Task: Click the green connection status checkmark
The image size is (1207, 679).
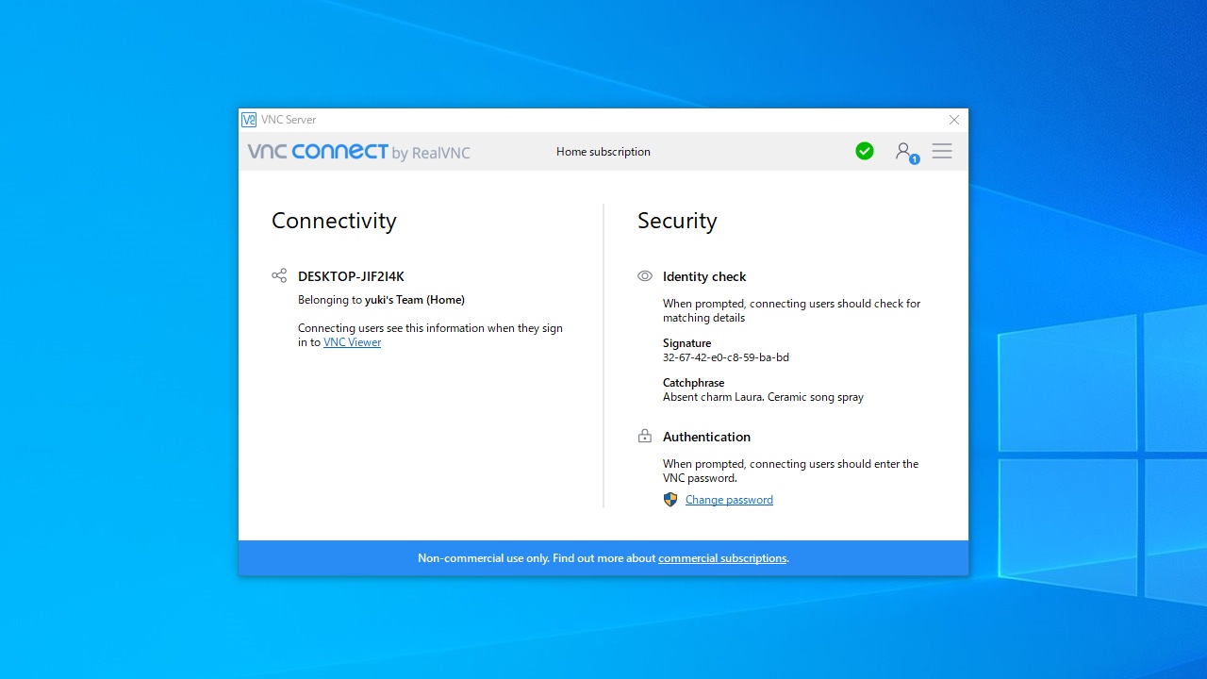Action: pos(865,151)
